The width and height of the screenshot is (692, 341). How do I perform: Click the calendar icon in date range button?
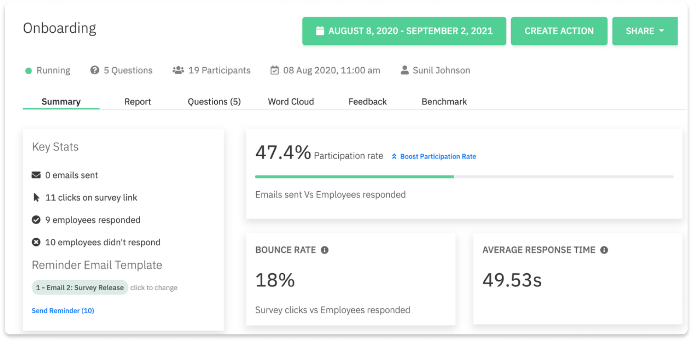(x=320, y=31)
